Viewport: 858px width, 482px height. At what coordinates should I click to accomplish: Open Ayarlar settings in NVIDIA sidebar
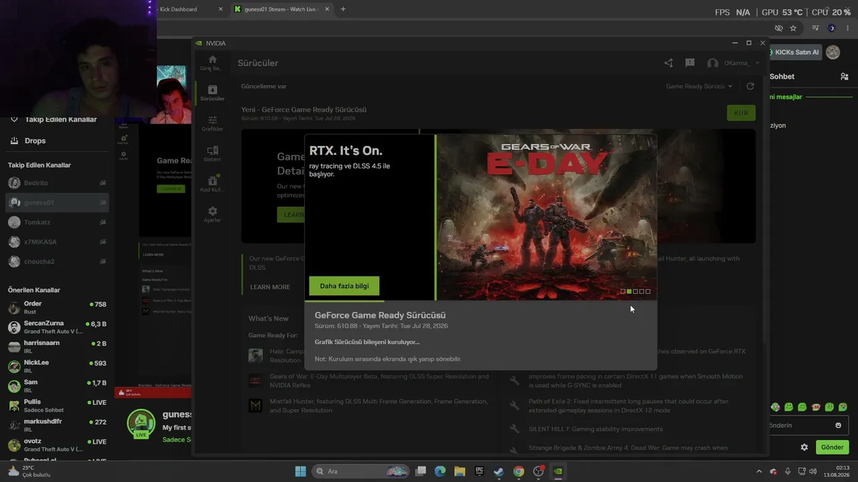click(212, 214)
